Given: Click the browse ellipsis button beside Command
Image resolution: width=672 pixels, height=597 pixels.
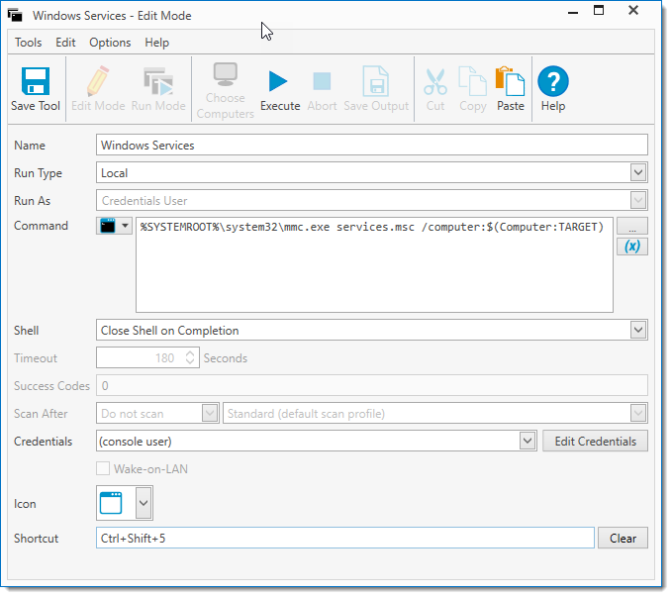Looking at the screenshot, I should pos(631,226).
